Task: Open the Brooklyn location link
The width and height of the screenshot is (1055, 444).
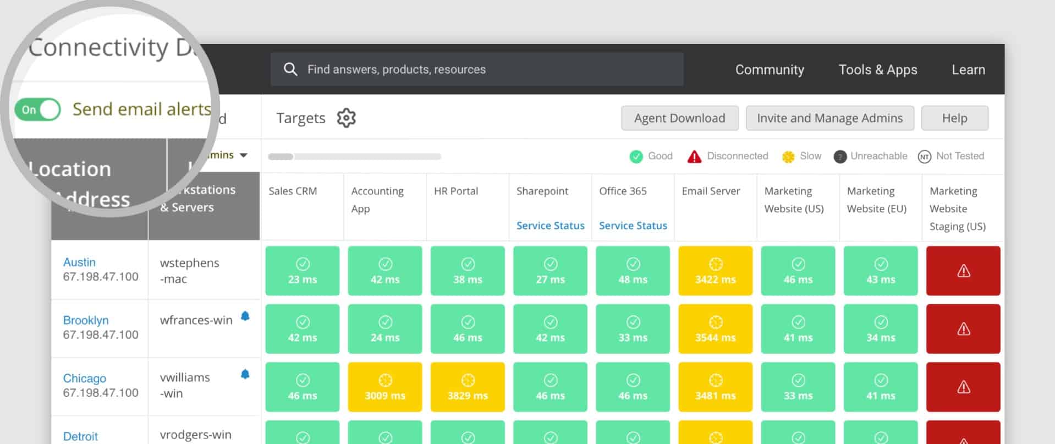Action: click(86, 320)
